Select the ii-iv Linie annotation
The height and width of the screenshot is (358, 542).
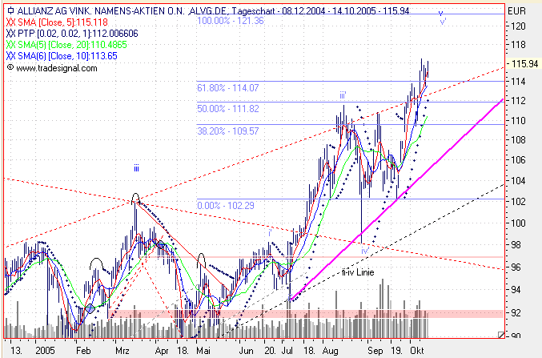358,272
